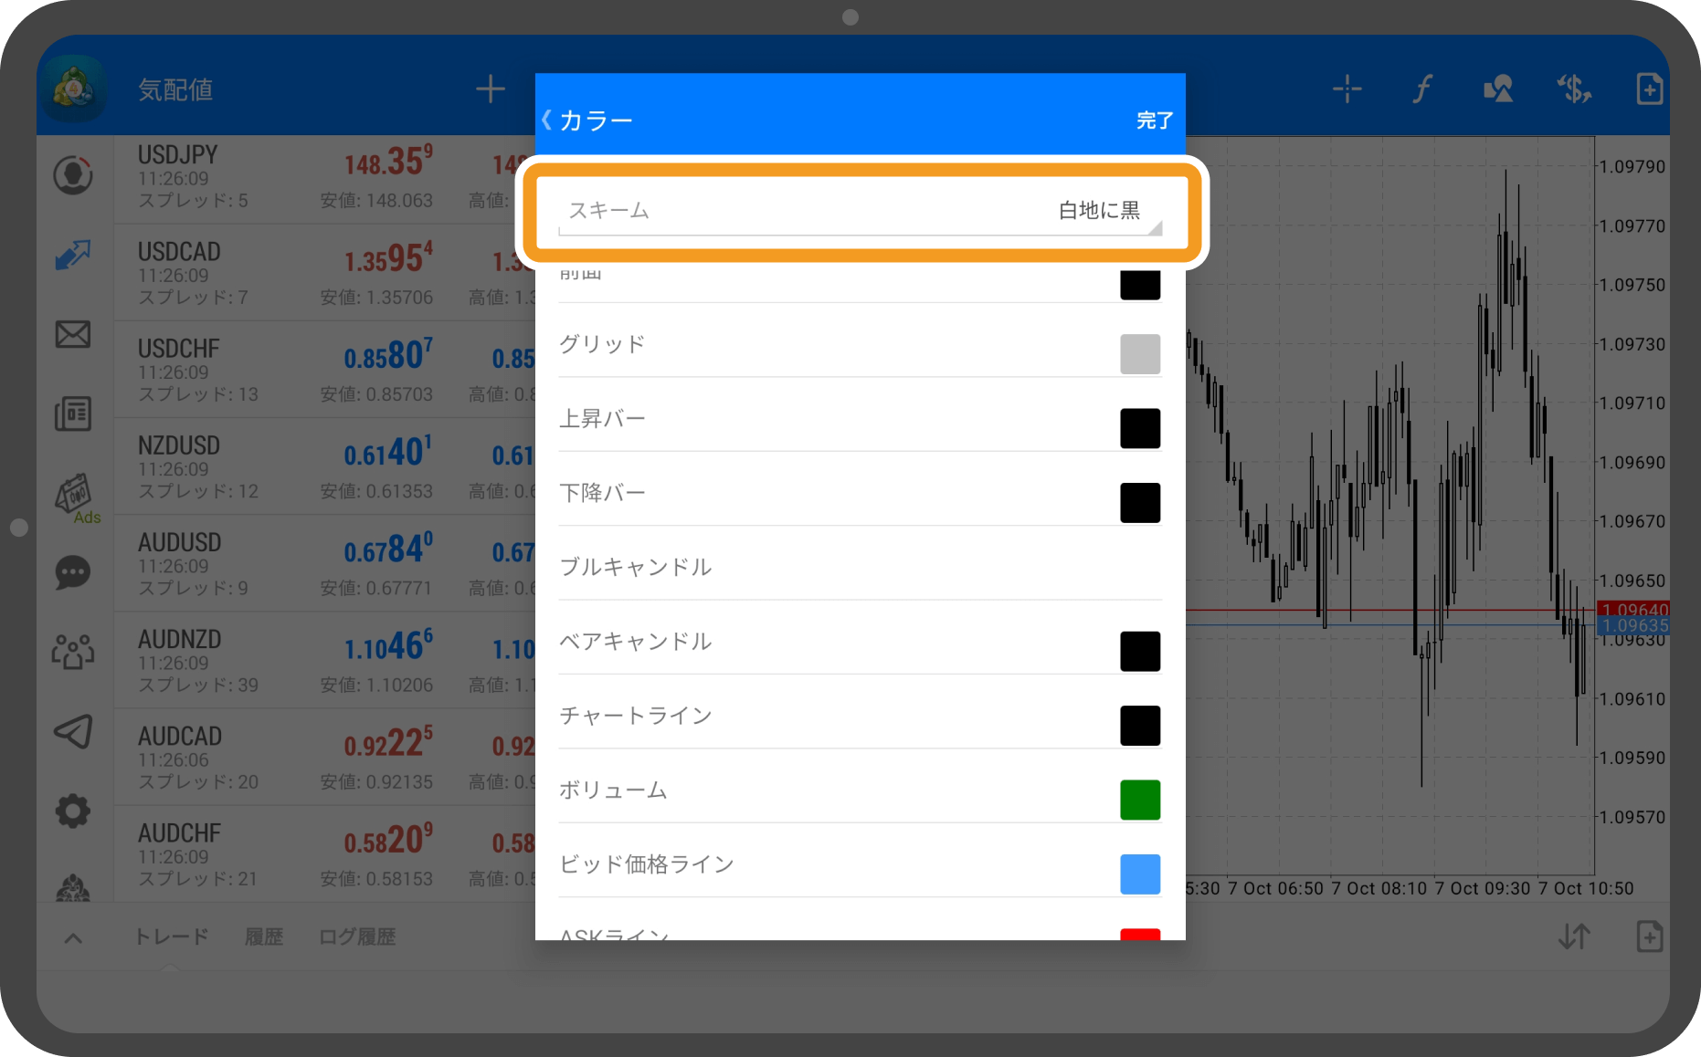The image size is (1701, 1057).
Task: Open the Ads calendar sidebar icon
Action: coord(76,497)
